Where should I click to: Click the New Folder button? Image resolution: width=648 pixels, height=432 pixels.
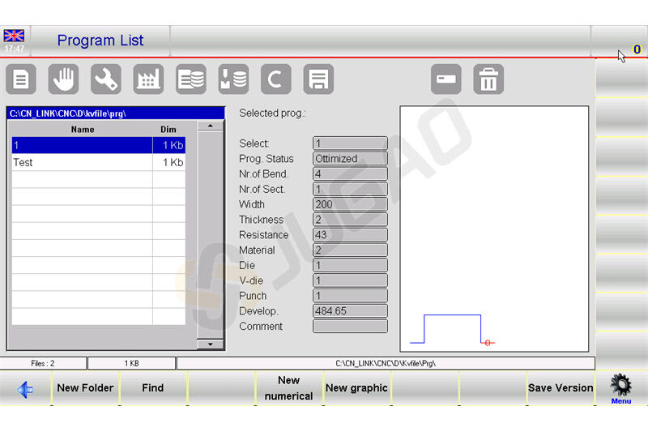[x=85, y=388]
